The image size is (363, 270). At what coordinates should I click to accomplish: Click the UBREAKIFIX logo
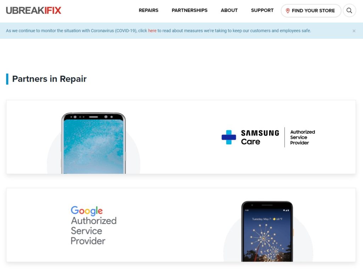coord(34,10)
